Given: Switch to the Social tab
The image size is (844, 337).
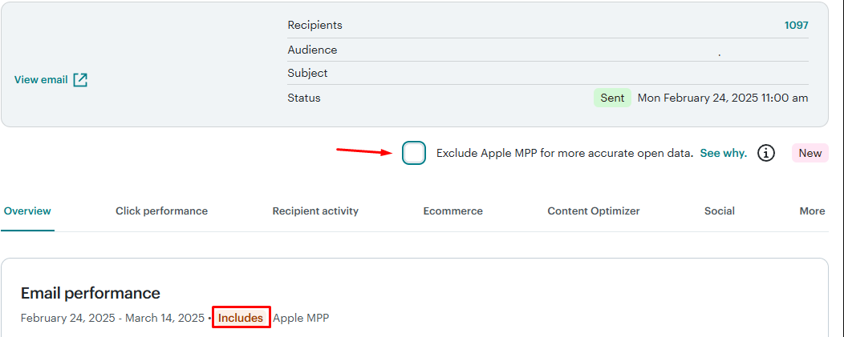Looking at the screenshot, I should click(x=720, y=211).
